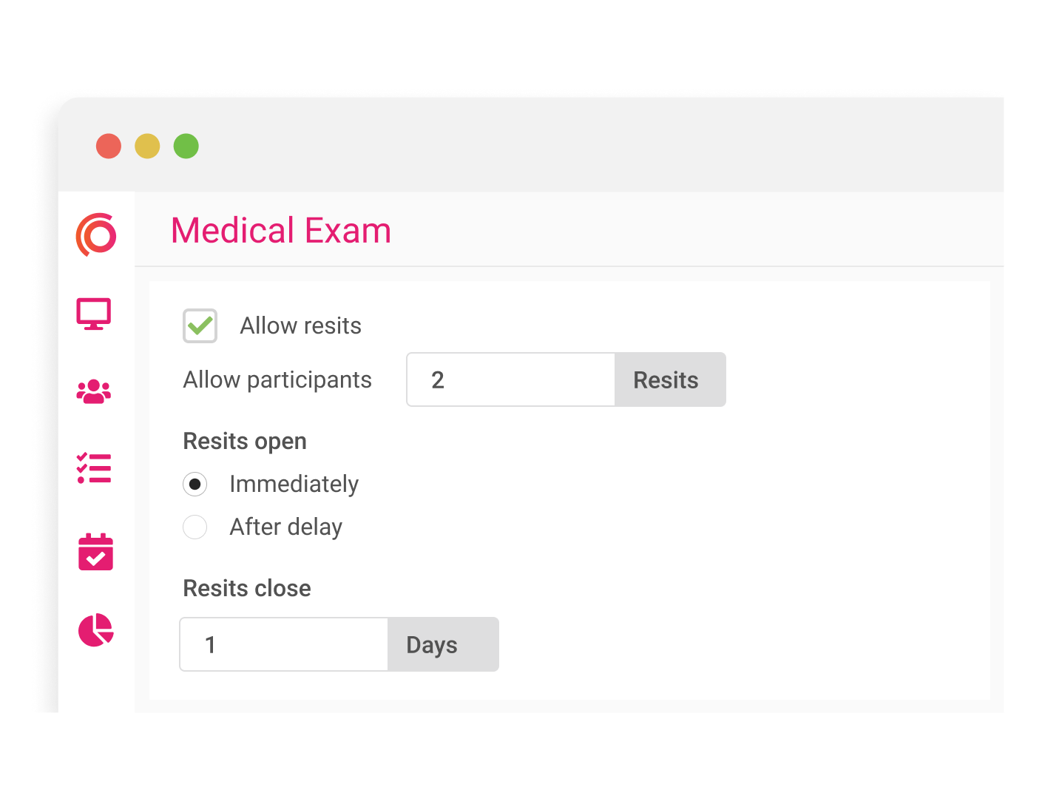Click the Medical Exam title

(x=281, y=230)
